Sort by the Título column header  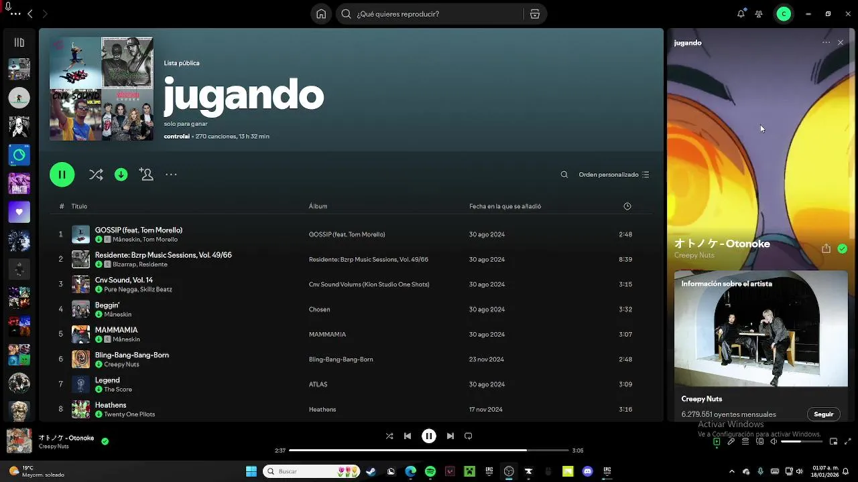tap(79, 206)
